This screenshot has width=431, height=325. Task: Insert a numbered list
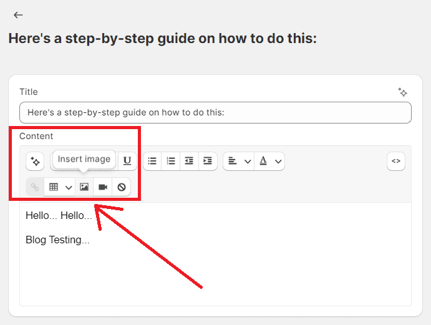(x=170, y=161)
